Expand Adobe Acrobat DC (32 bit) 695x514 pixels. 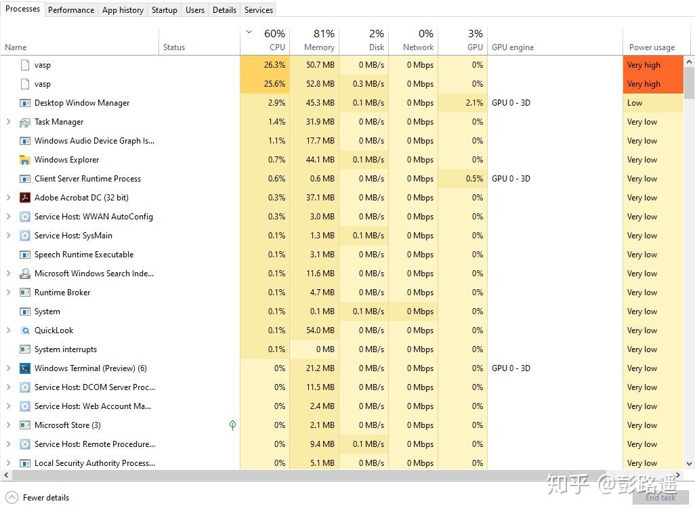pos(7,197)
